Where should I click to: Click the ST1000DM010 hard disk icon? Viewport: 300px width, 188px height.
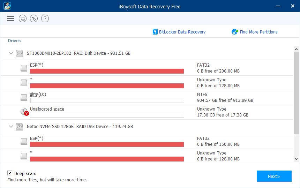pos(19,53)
